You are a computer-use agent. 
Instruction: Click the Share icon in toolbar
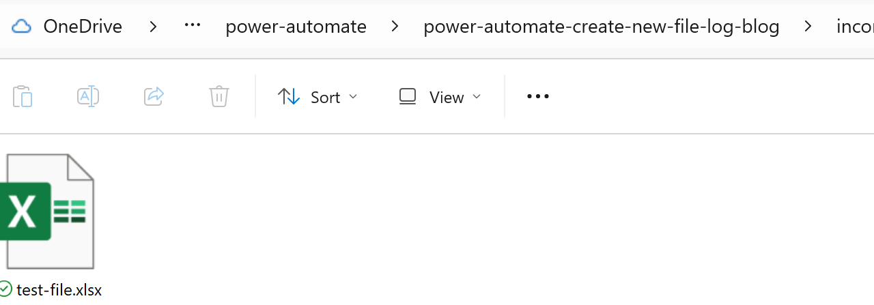[154, 97]
